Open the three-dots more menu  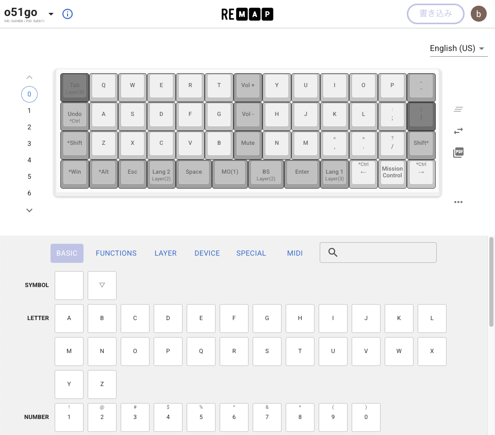click(x=458, y=202)
